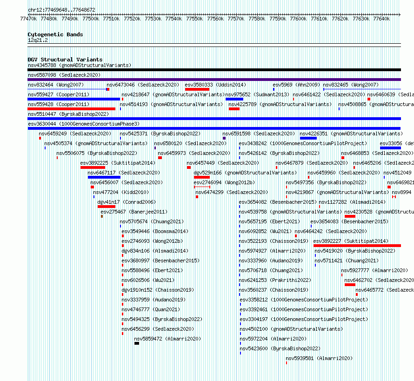
Task: Open nsv3522193 (Chaisson2019) label
Action: coord(274,241)
